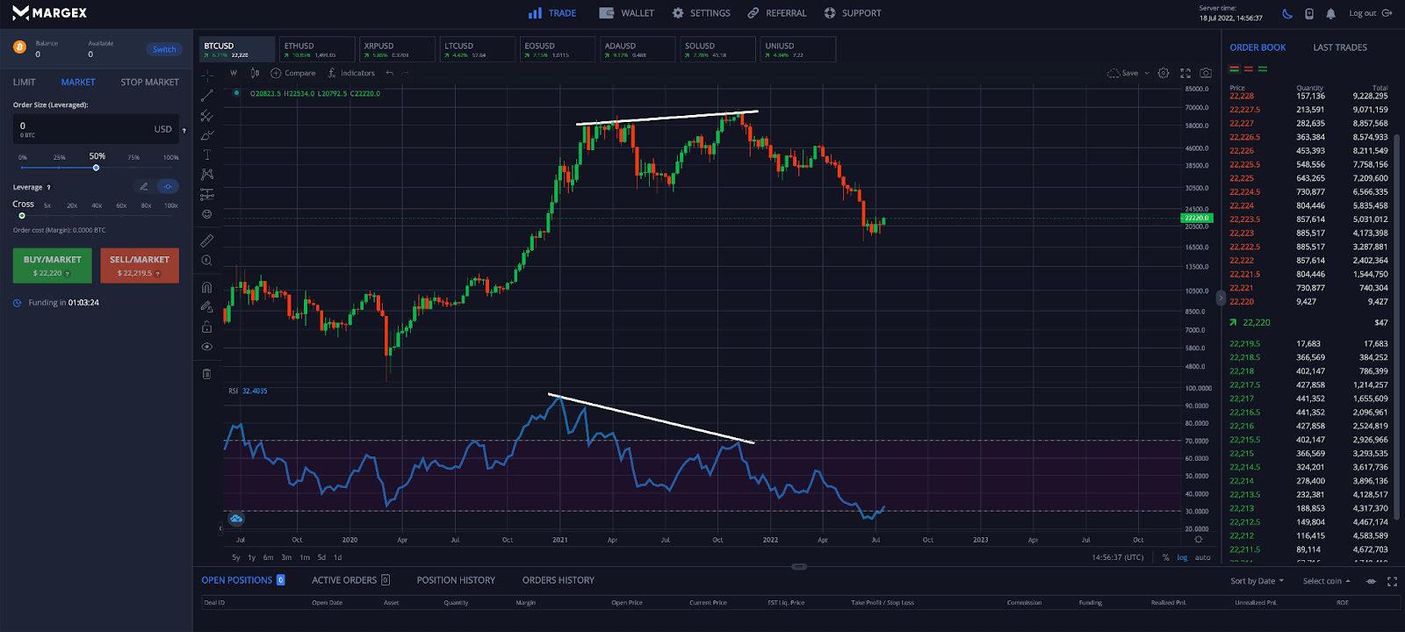
Task: Select the text annotation tool
Action: click(x=207, y=154)
